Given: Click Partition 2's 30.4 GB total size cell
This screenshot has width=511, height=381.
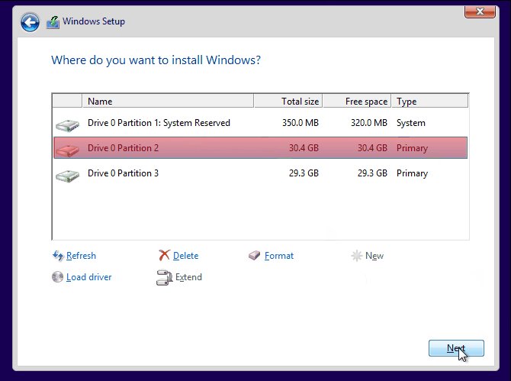Looking at the screenshot, I should (x=304, y=148).
